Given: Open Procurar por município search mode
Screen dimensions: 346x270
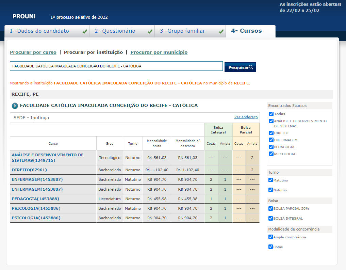Looking at the screenshot, I should [159, 52].
